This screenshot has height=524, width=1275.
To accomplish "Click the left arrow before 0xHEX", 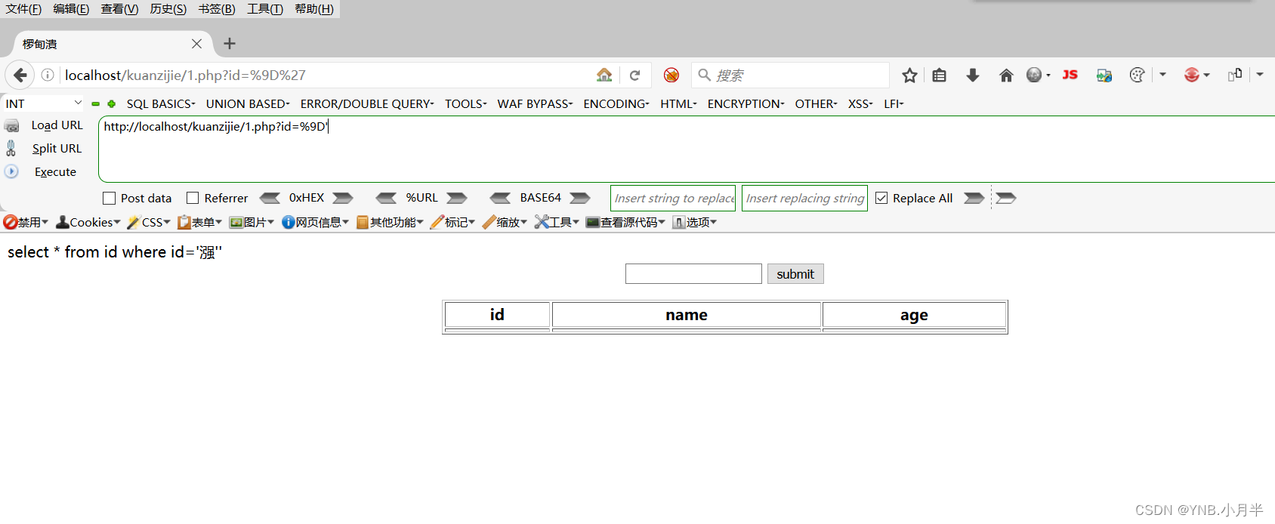I will point(270,198).
